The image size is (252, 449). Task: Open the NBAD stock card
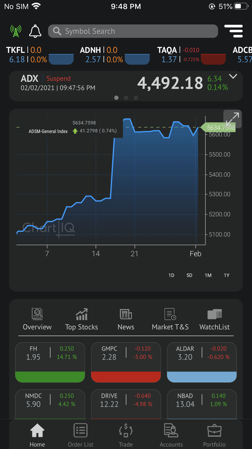pyautogui.click(x=202, y=404)
